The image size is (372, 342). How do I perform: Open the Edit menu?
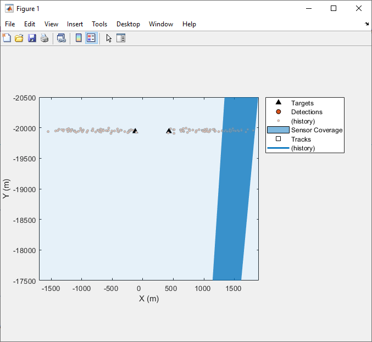tap(30, 24)
